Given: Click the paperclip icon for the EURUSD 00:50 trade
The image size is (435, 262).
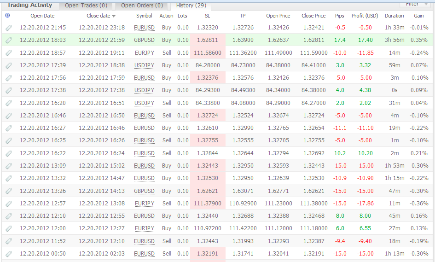Looking at the screenshot, I should pos(9,254).
